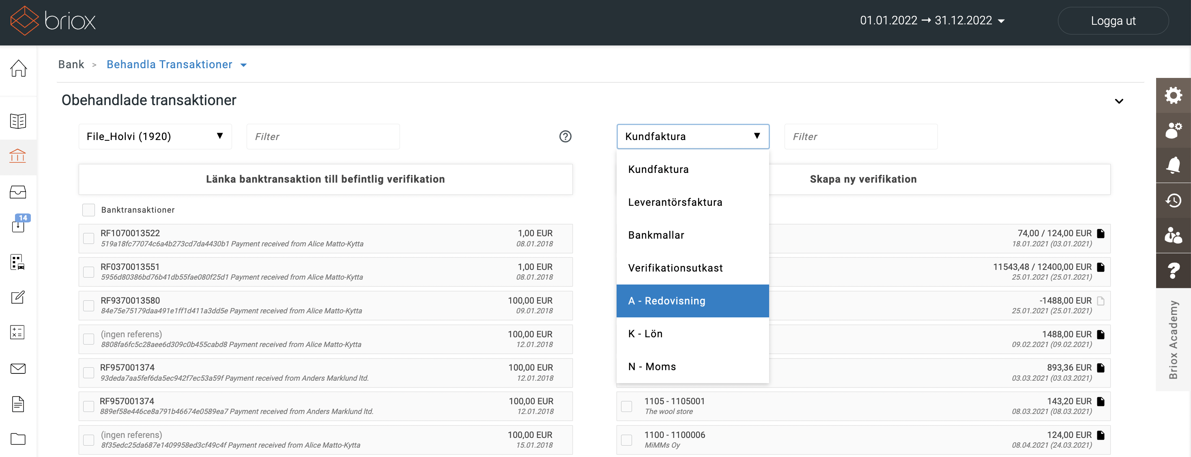Open the home icon in sidebar
The height and width of the screenshot is (457, 1191).
18,69
